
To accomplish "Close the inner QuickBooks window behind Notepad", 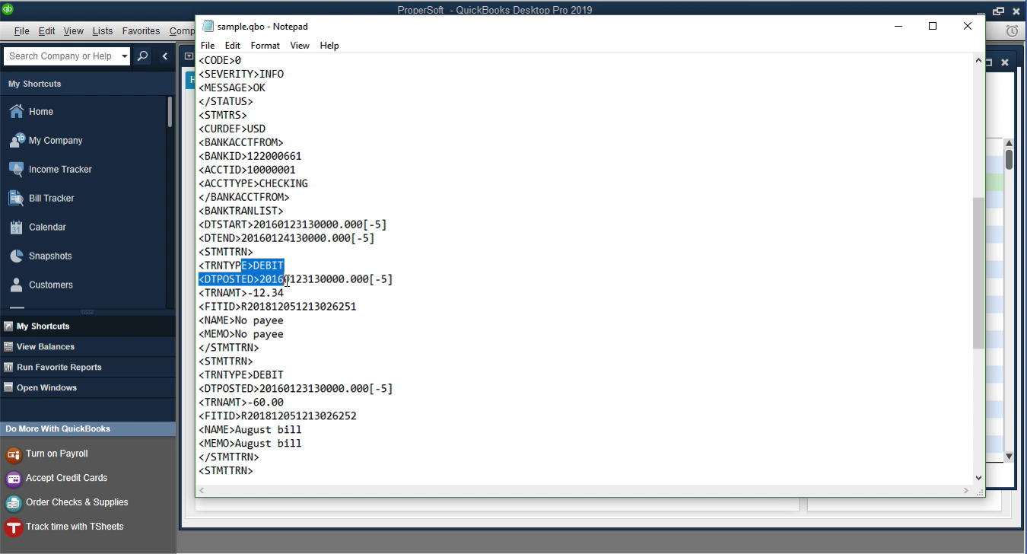I will pos(1005,62).
